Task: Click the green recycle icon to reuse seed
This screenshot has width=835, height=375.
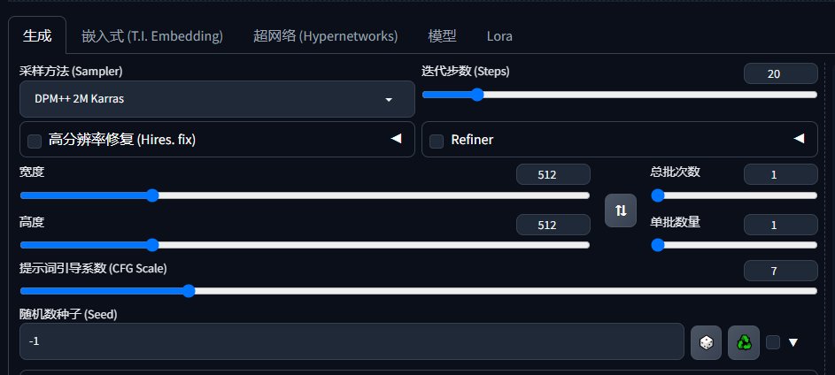Action: 744,342
